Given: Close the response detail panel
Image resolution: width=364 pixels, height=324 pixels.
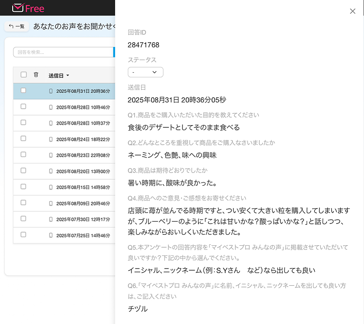Looking at the screenshot, I should click(353, 11).
